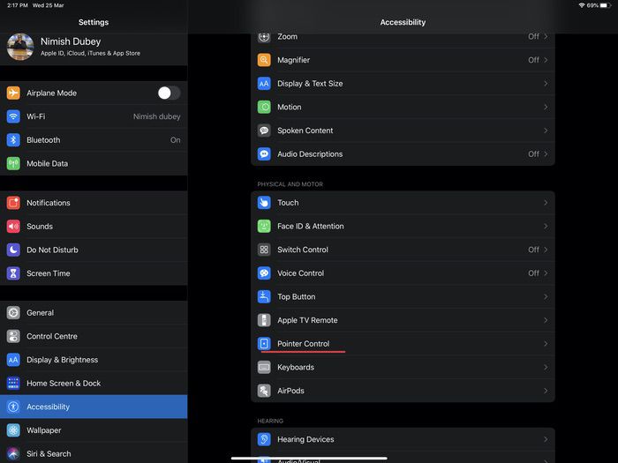618x463 pixels.
Task: Open Wallpaper settings
Action: (x=94, y=430)
